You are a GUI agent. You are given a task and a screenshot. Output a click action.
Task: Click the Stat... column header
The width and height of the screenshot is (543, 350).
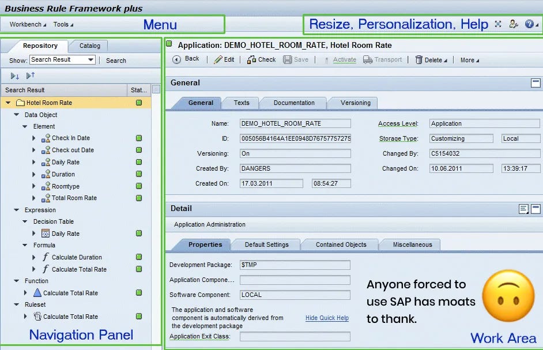(x=139, y=90)
